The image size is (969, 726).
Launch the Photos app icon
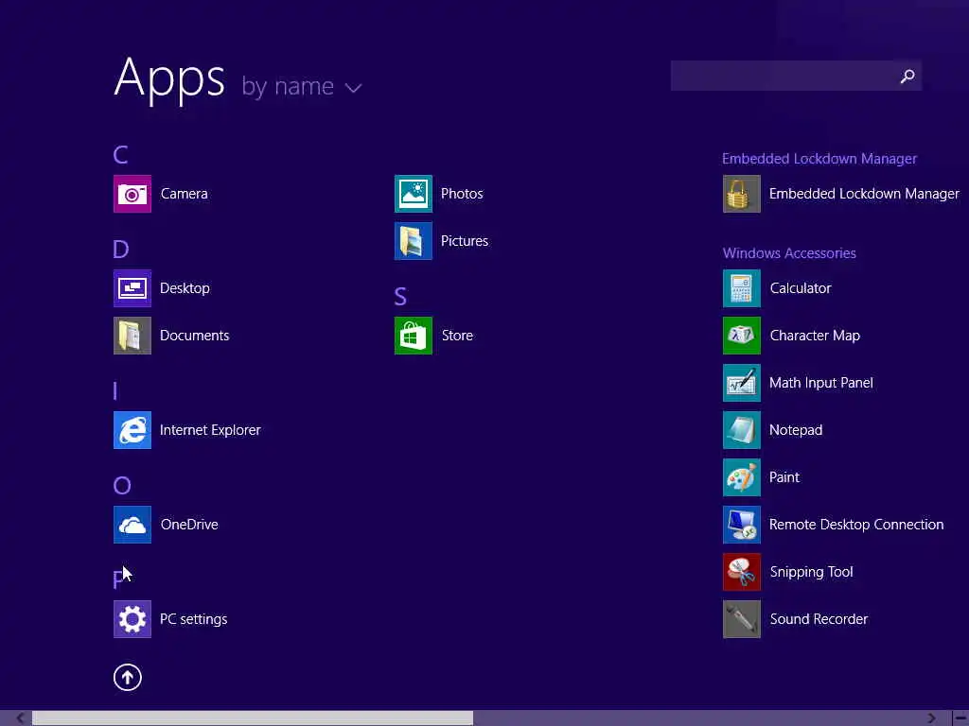[414, 194]
